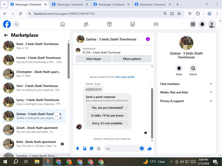Open the Gaming controller icon

(156, 24)
